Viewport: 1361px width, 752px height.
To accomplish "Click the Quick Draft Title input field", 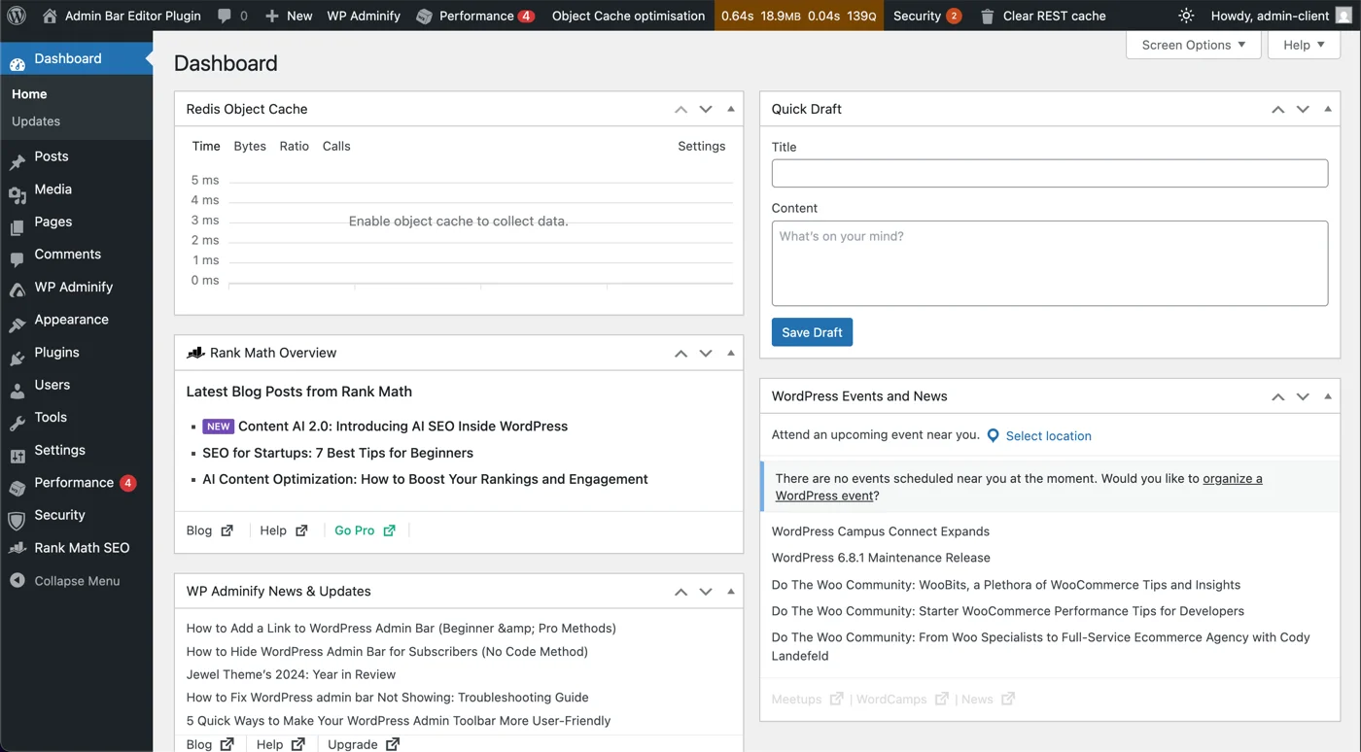I will click(x=1050, y=173).
